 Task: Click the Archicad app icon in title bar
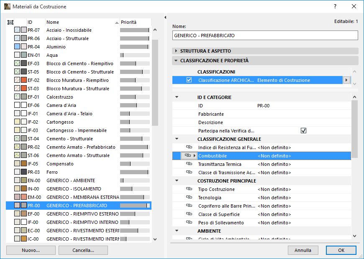pos(7,7)
